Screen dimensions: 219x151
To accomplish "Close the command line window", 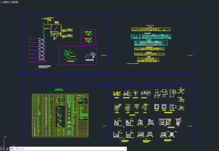I will pyautogui.click(x=4, y=149).
